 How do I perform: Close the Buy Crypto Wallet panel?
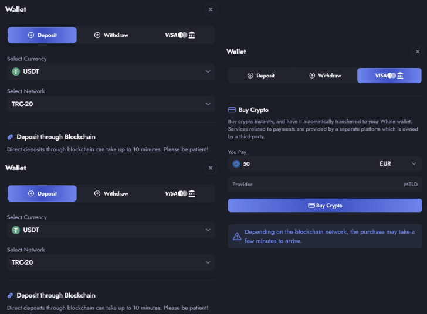click(418, 52)
